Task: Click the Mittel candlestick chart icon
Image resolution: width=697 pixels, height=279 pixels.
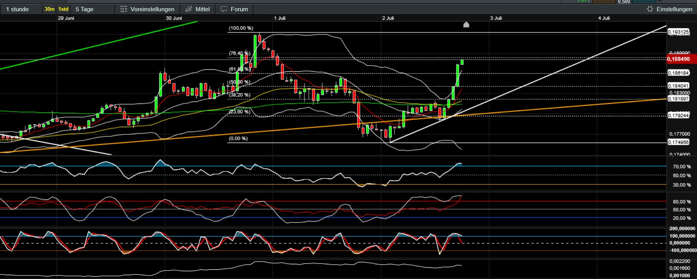Action: (x=189, y=9)
